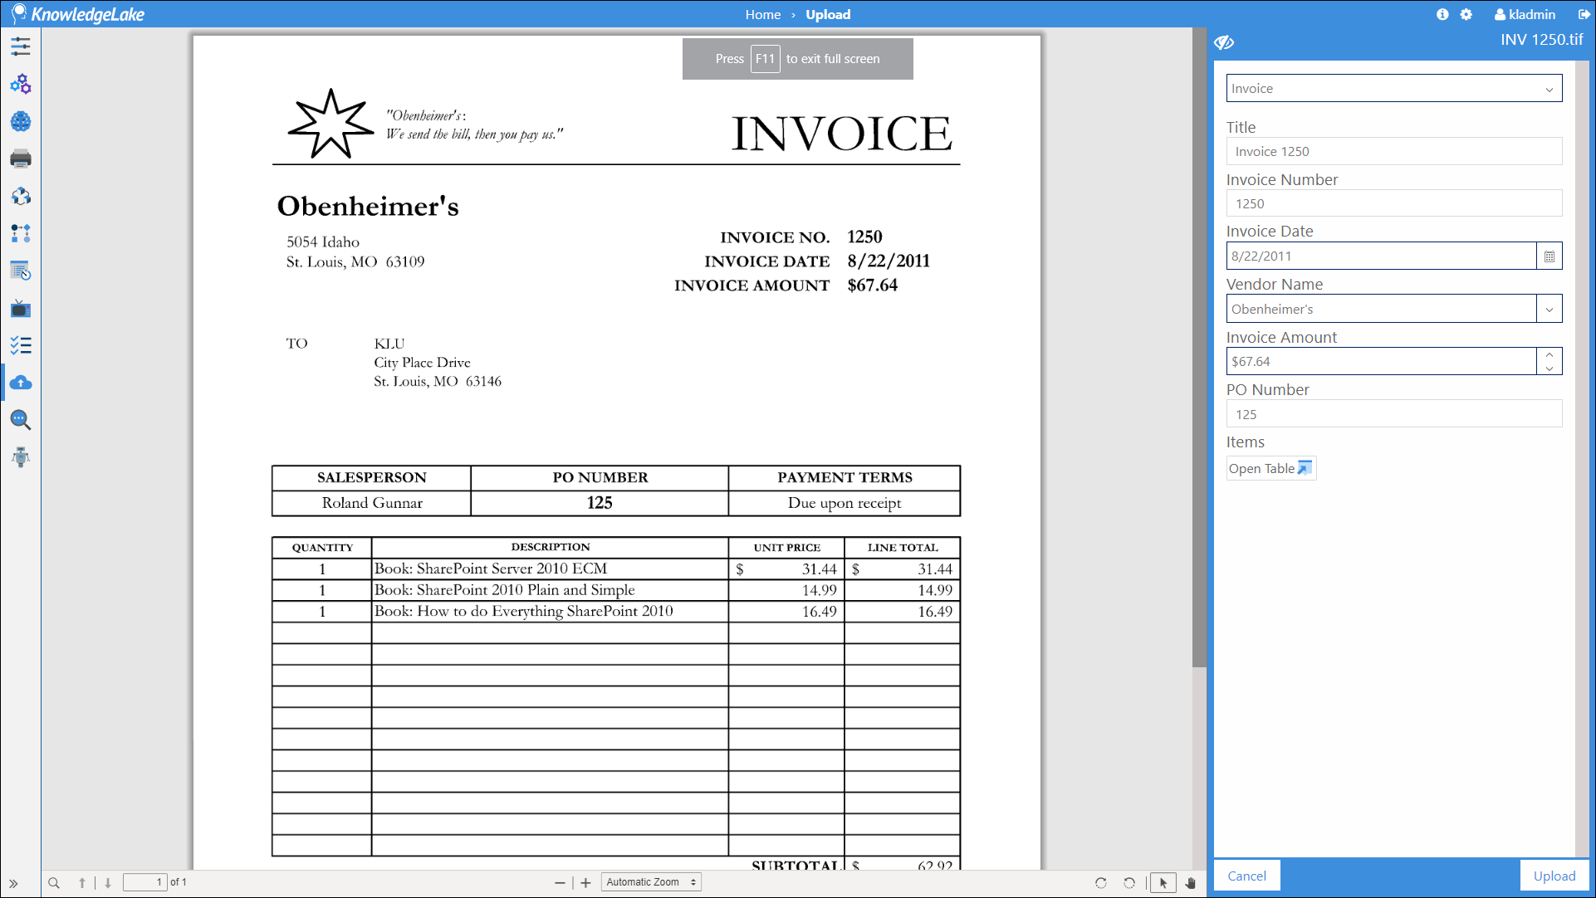This screenshot has height=898, width=1596.
Task: Click the page number input field
Action: 144,882
